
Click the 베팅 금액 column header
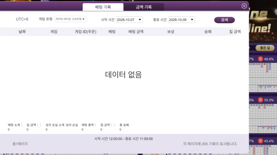(x=136, y=32)
